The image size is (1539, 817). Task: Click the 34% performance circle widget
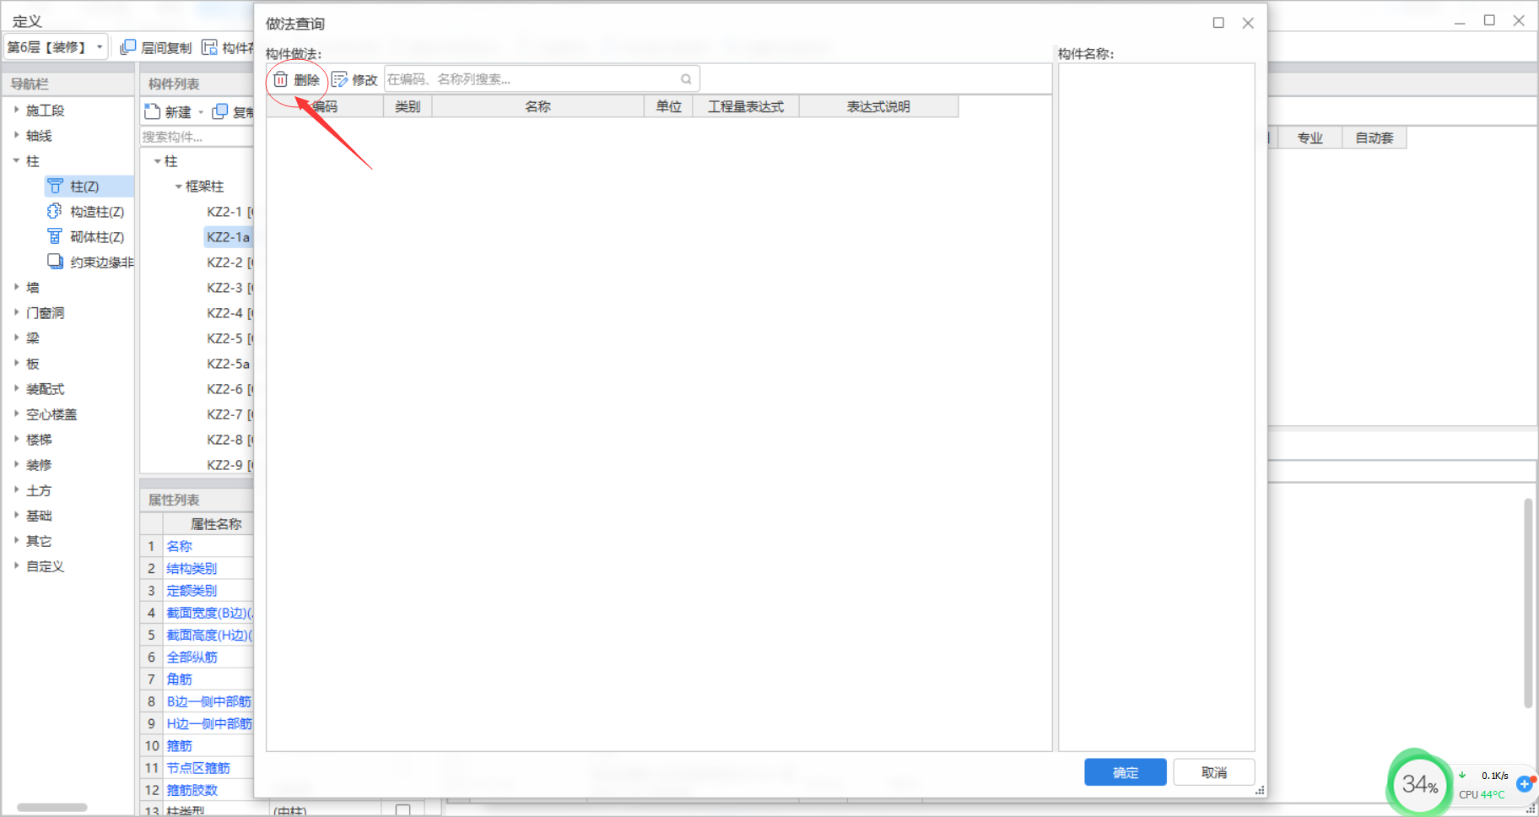tap(1419, 784)
